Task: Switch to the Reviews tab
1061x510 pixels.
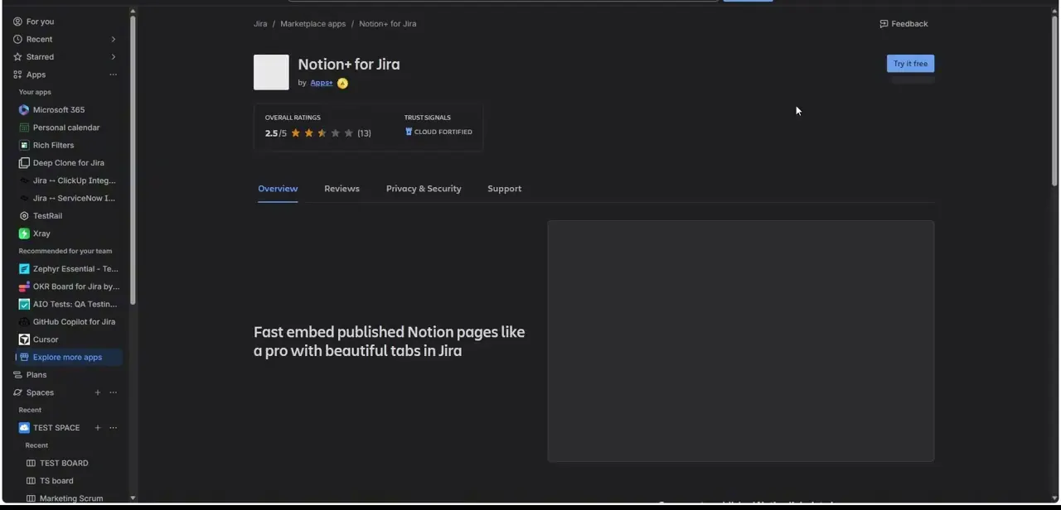Action: click(x=342, y=189)
